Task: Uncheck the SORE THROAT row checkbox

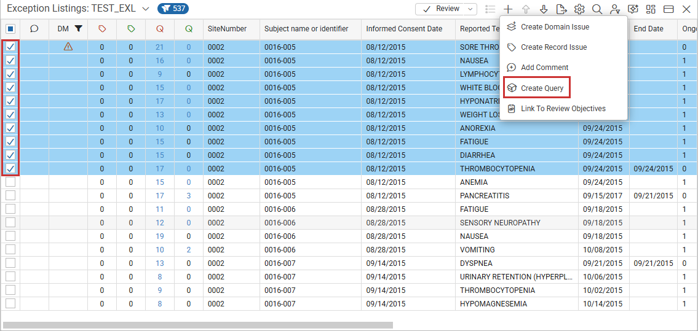Action: (10, 46)
